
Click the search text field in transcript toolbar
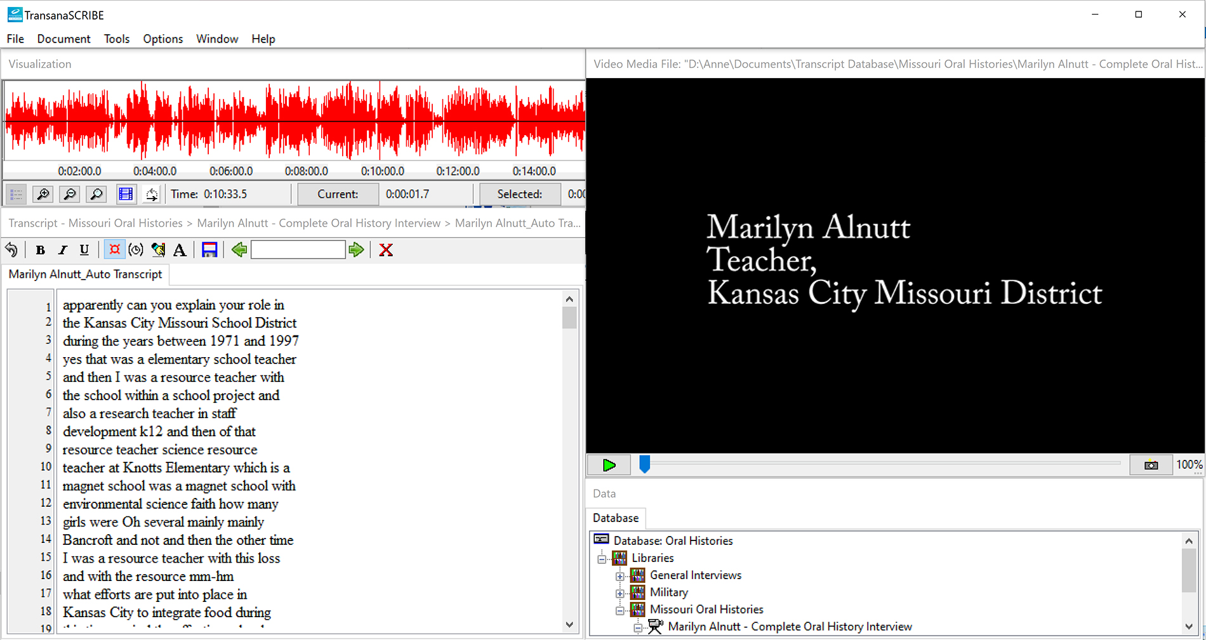298,250
